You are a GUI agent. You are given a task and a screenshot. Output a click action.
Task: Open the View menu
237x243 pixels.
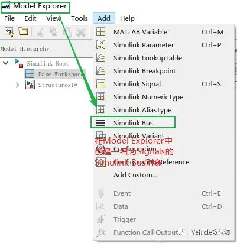click(x=53, y=18)
